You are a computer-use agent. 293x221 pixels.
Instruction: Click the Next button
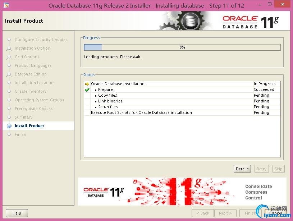click(x=225, y=213)
